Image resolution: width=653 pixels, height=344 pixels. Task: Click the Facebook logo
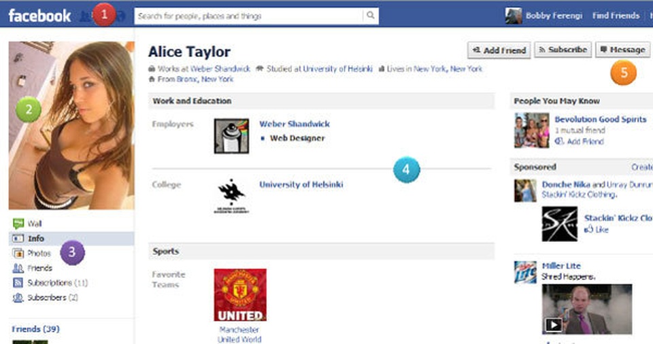point(39,16)
